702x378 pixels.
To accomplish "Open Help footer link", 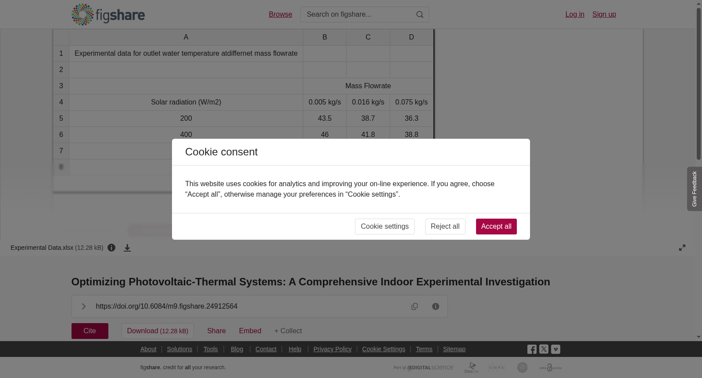I will [295, 349].
